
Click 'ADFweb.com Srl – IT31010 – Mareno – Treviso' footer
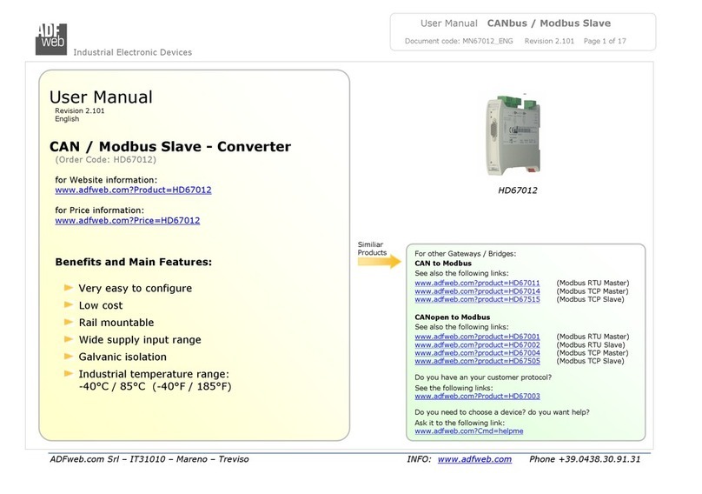(149, 459)
